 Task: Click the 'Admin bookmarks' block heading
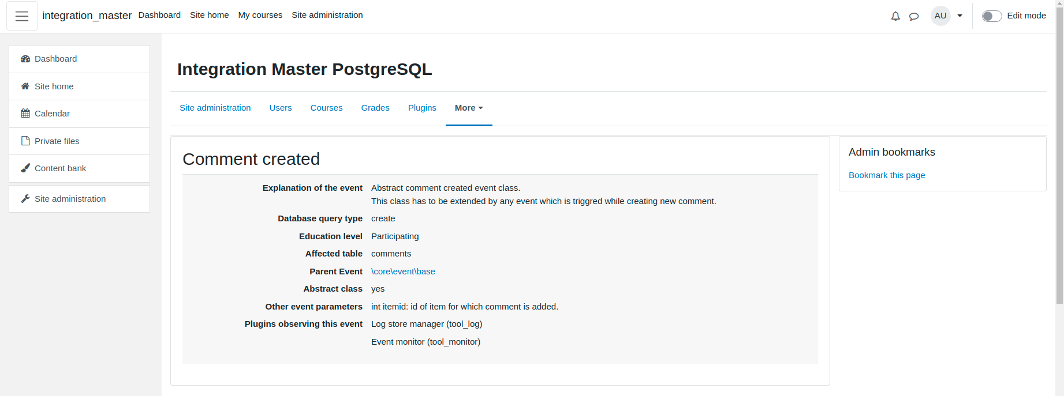coord(892,152)
